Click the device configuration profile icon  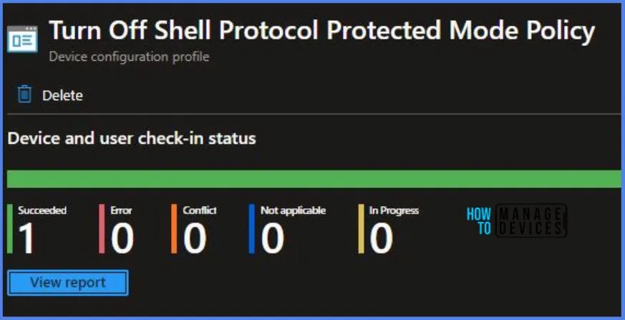tap(24, 39)
